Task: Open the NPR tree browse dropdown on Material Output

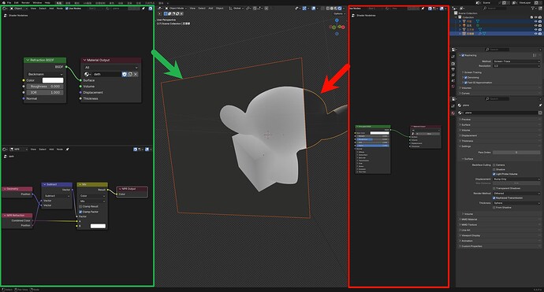Action: (87, 74)
